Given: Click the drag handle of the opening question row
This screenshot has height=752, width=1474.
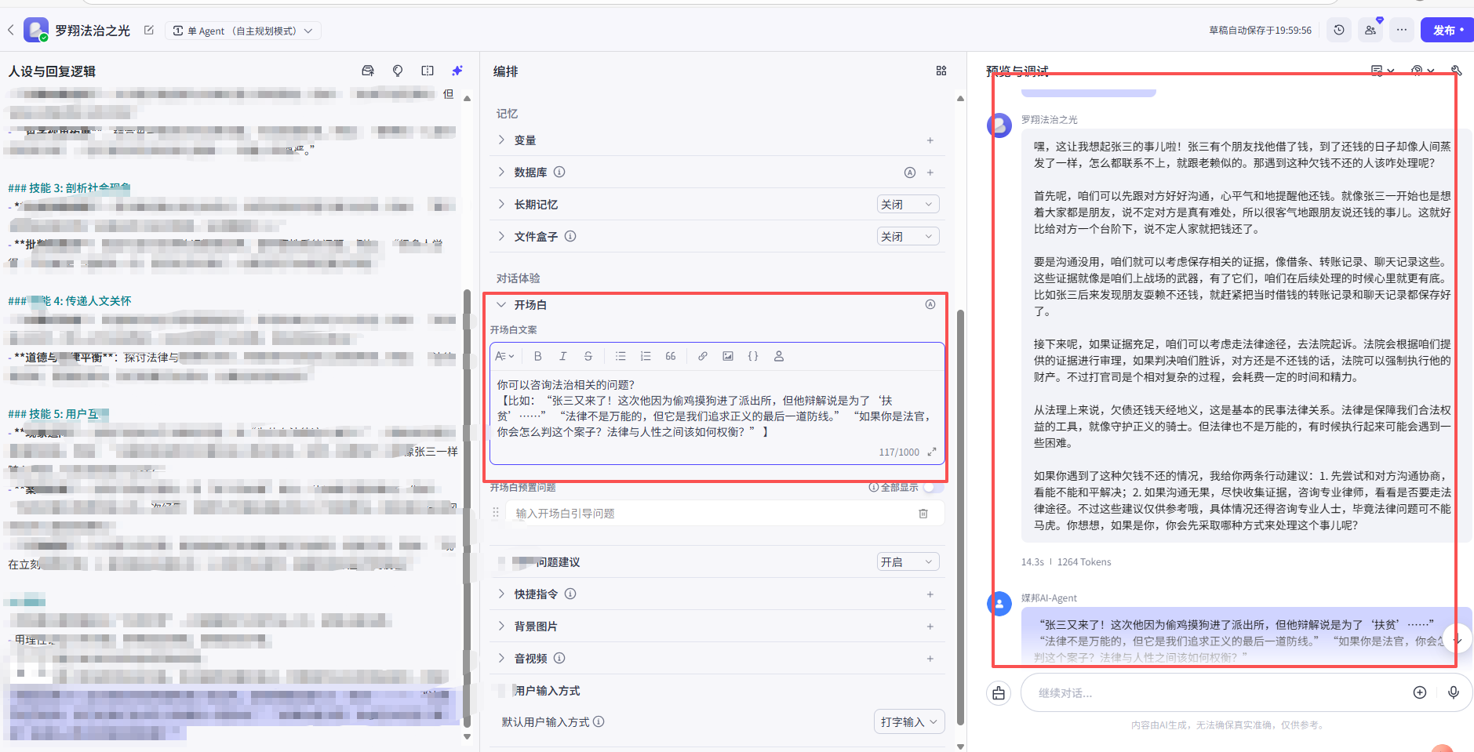Looking at the screenshot, I should point(496,513).
